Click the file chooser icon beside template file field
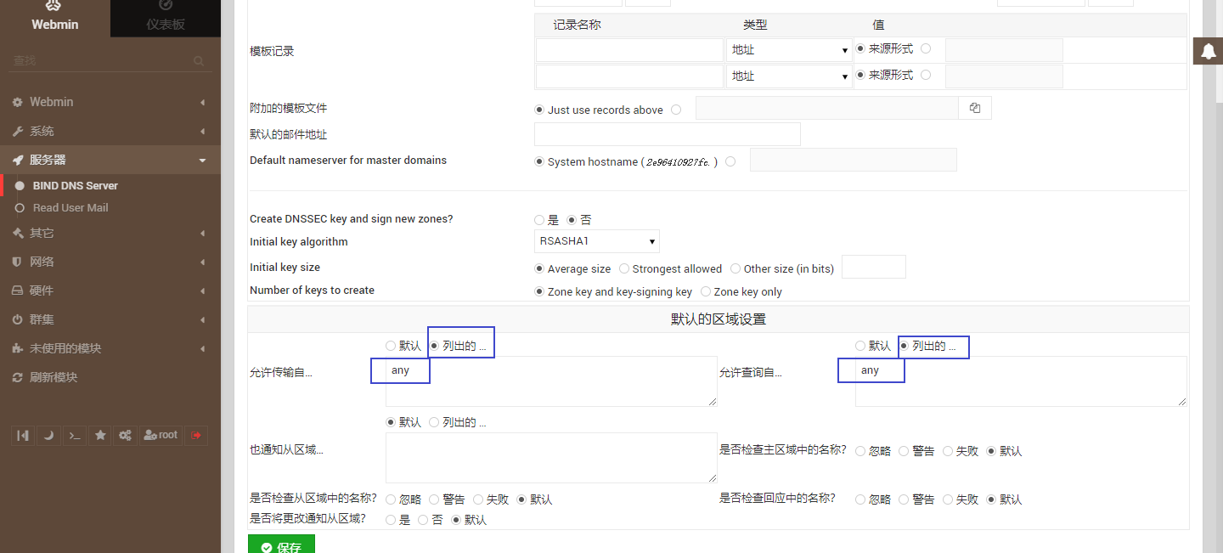Screen dimensions: 1223x553 click(x=974, y=108)
